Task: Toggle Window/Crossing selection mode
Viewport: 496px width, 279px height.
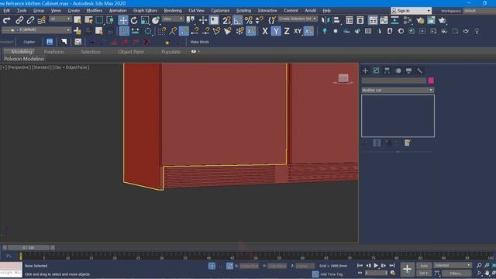Action: click(110, 21)
